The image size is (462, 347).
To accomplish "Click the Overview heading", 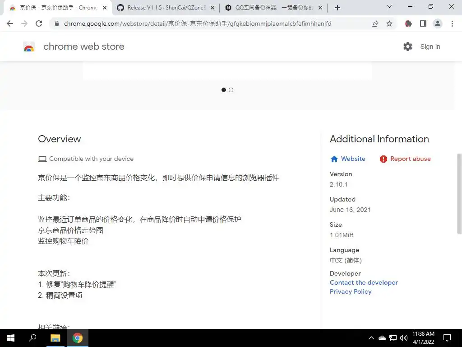I will pos(60,139).
